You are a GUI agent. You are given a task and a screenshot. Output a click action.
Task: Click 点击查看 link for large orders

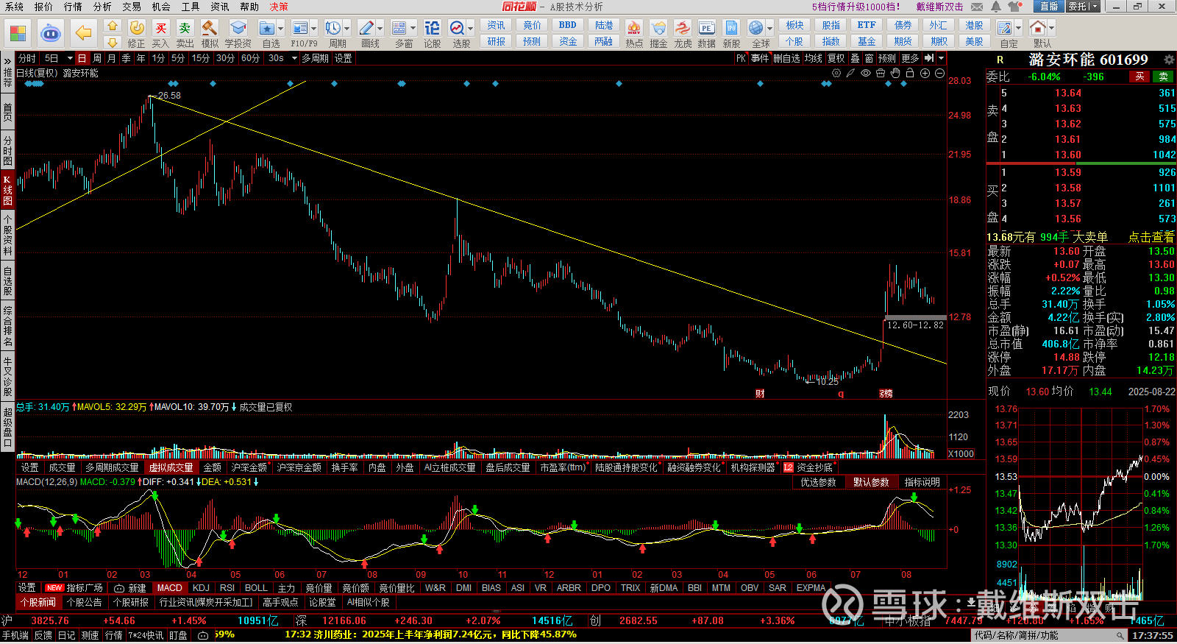1151,237
